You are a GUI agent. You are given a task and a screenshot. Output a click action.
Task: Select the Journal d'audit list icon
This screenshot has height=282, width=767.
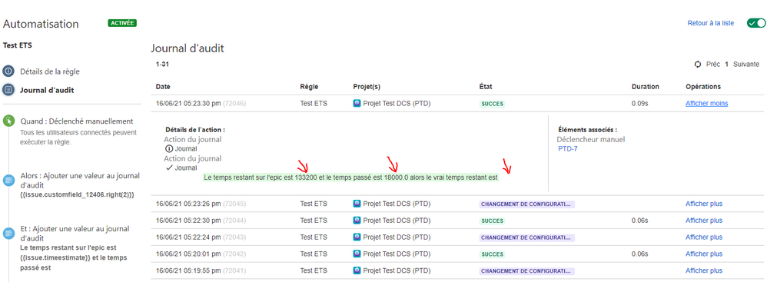coord(8,90)
